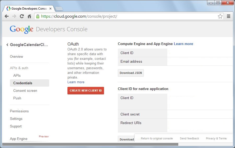
Task: Click the browser forward arrow
Action: [x=14, y=16]
